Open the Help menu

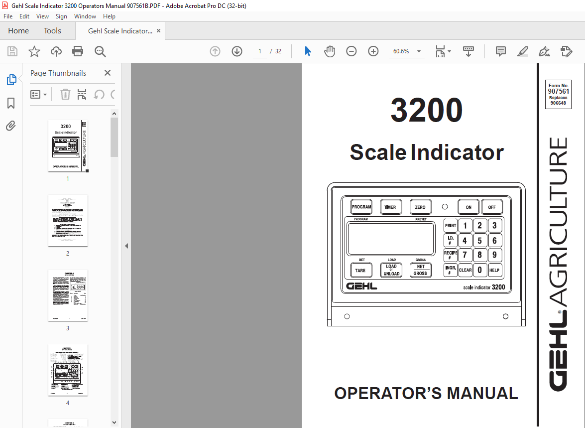pos(109,16)
